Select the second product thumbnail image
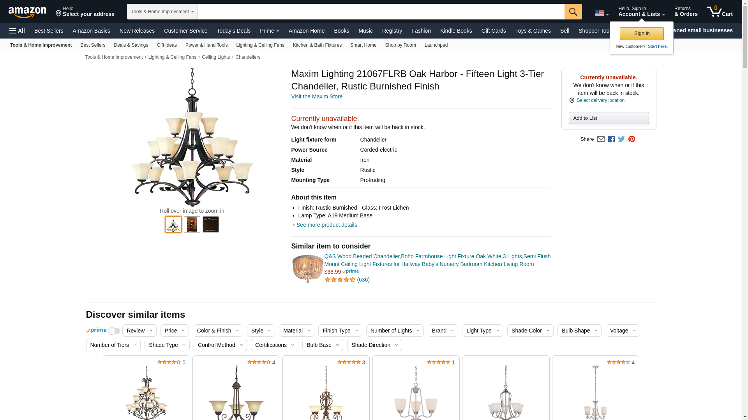748x420 pixels. click(192, 224)
